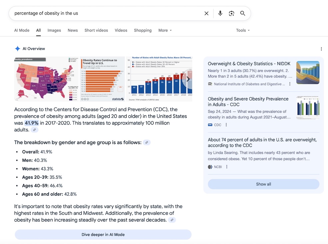Click the 'Women: 43.3%' bullet
The image size is (328, 244).
38,169
